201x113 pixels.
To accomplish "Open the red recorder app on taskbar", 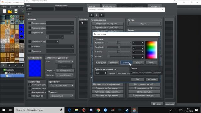I will 84,110.
